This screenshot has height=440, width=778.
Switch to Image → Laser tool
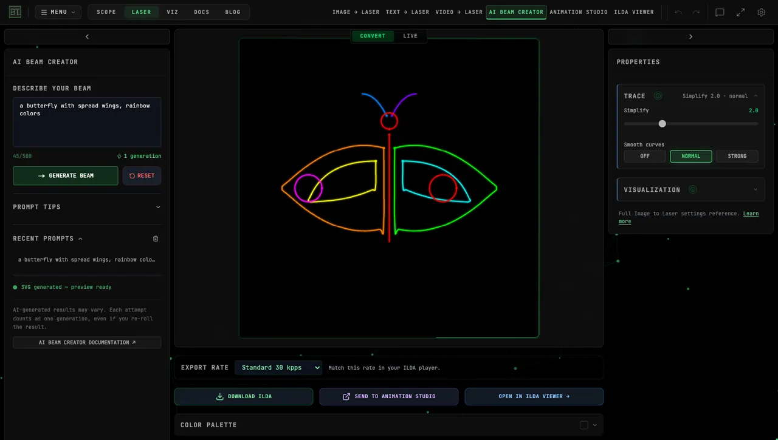click(356, 12)
